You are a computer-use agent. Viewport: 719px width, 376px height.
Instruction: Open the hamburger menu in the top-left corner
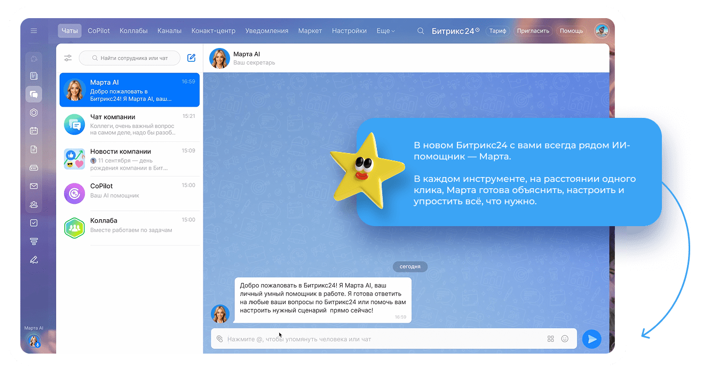click(x=34, y=31)
